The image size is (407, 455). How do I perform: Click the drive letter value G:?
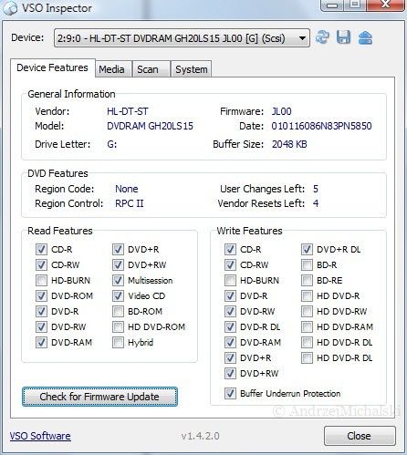(112, 144)
